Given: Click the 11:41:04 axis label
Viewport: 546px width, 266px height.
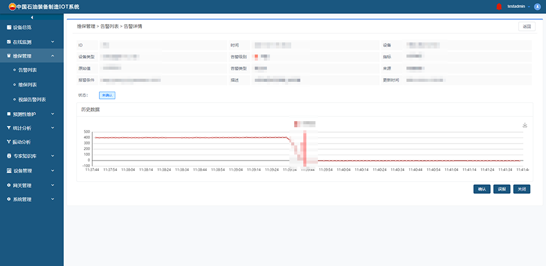Looking at the screenshot, I should [x=451, y=170].
